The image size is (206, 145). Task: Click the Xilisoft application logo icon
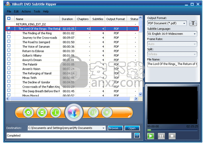8,4
